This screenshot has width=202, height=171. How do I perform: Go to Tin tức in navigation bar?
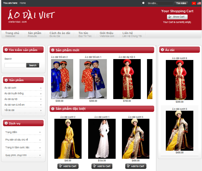[84, 34]
